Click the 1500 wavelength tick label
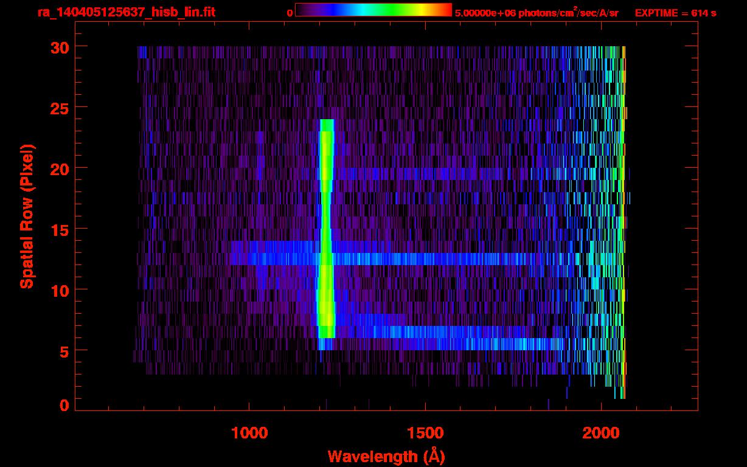Image resolution: width=747 pixels, height=467 pixels. (x=425, y=432)
